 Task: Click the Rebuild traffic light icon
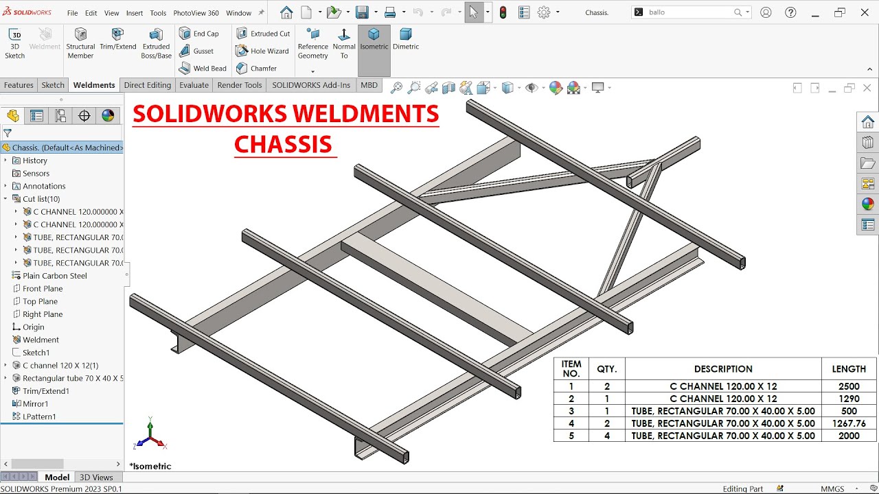503,12
